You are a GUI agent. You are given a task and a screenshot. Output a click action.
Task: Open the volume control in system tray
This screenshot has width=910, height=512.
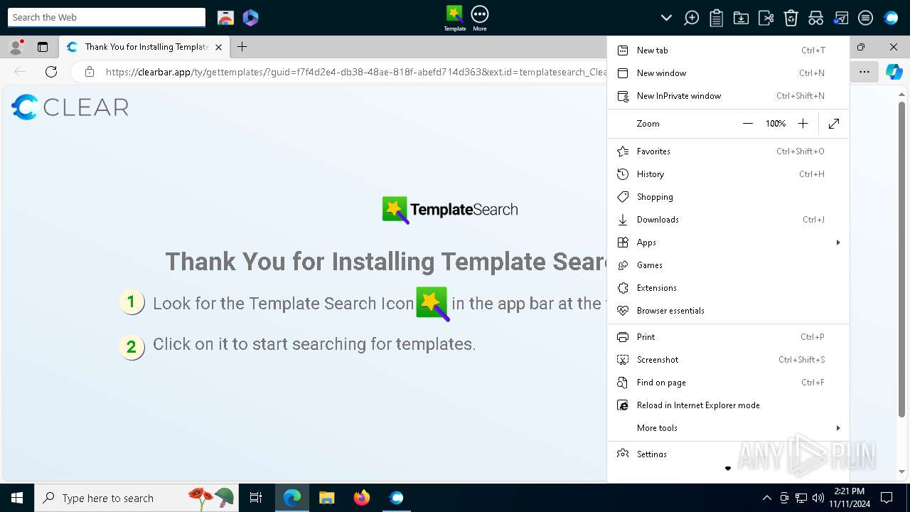click(818, 498)
